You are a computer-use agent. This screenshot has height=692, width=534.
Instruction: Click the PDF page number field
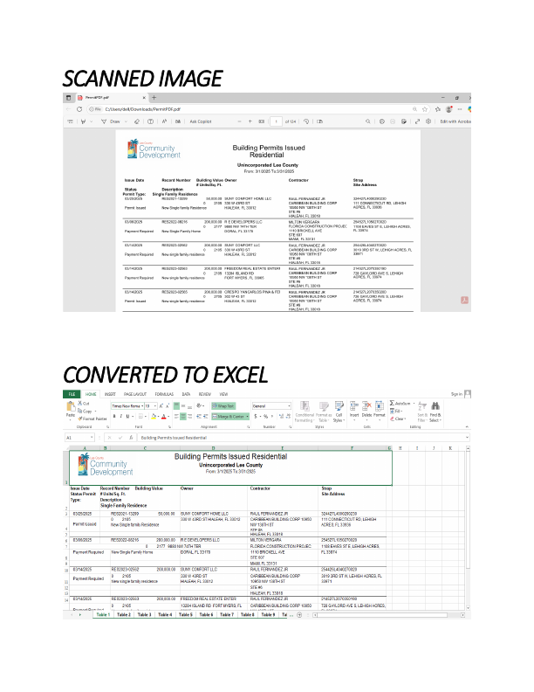[276, 121]
